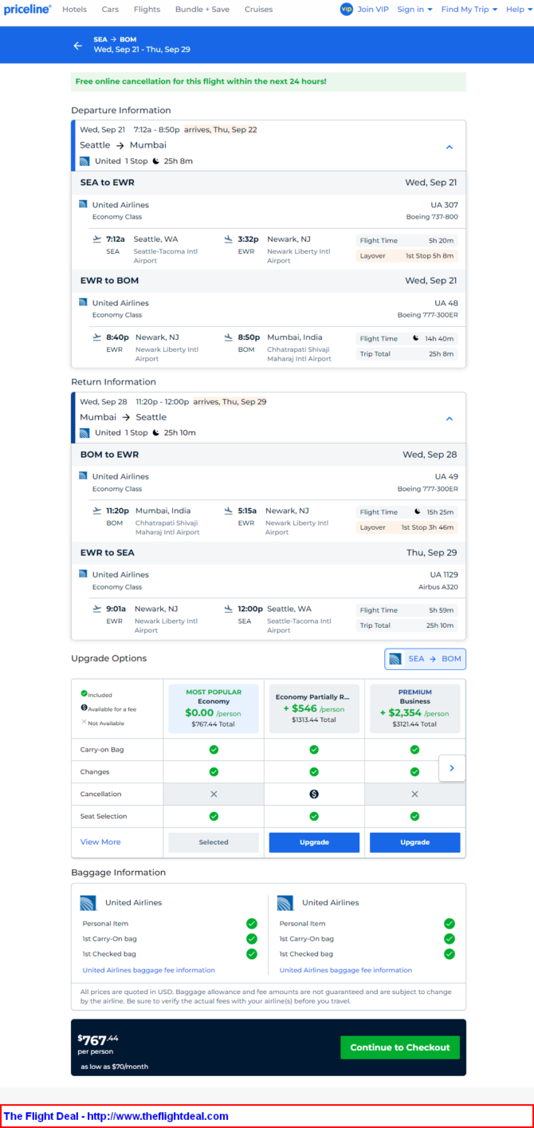Click takeoff icon at 8:40p Newark
Screen dimensions: 534x1128
[x=97, y=337]
